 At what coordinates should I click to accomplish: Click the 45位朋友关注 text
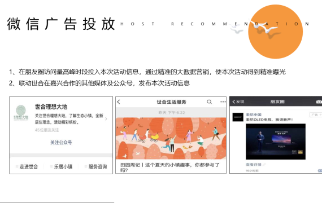coord(47,130)
